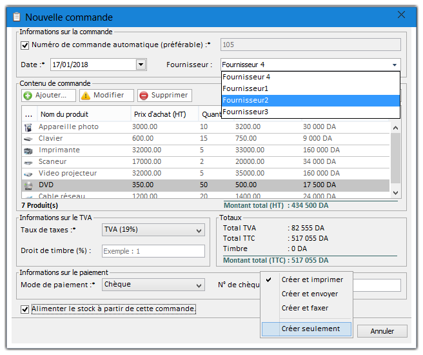Open the Date picker dropdown arrow
The width and height of the screenshot is (423, 355).
[x=141, y=65]
